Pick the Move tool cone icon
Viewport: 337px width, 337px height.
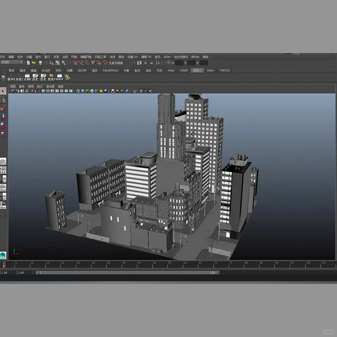pos(3,116)
